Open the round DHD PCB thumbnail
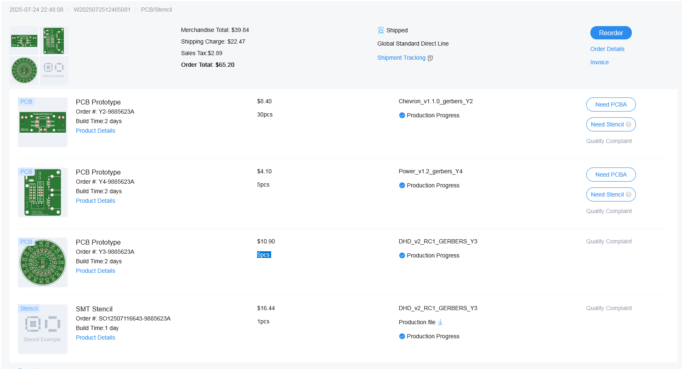Image resolution: width=682 pixels, height=369 pixels. [x=43, y=262]
